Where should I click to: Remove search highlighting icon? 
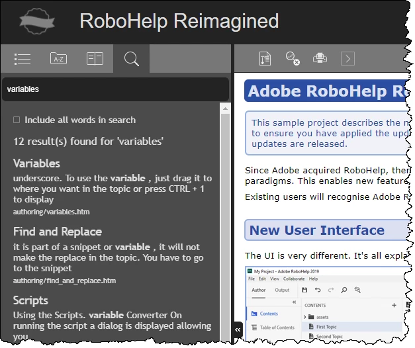(x=293, y=58)
